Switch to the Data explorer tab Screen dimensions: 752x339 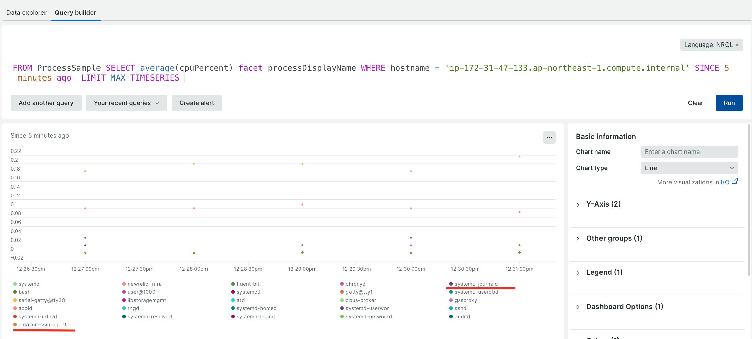26,13
